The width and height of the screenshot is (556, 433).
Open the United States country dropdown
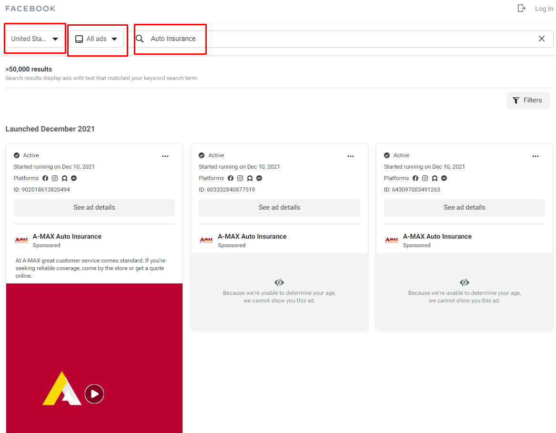tap(35, 39)
